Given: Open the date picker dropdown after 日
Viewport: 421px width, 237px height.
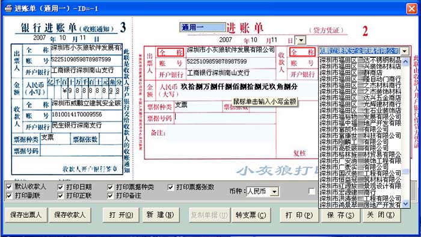Looking at the screenshot, I should 301,40.
